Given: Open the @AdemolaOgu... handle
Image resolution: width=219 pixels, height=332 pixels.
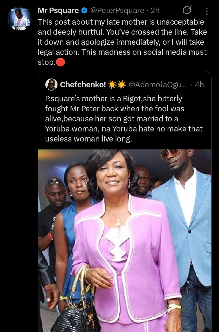Looking at the screenshot, I should [x=158, y=85].
